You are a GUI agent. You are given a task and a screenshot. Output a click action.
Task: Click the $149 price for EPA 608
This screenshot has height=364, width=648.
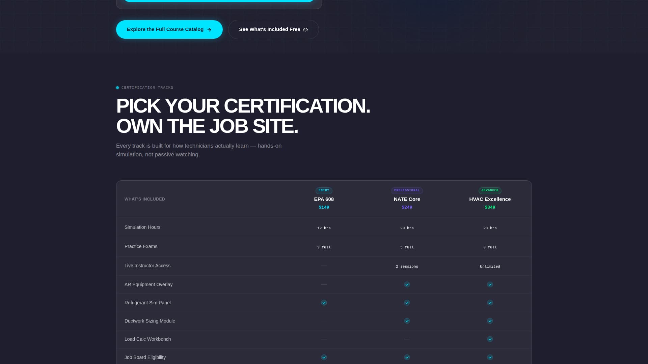click(x=324, y=207)
